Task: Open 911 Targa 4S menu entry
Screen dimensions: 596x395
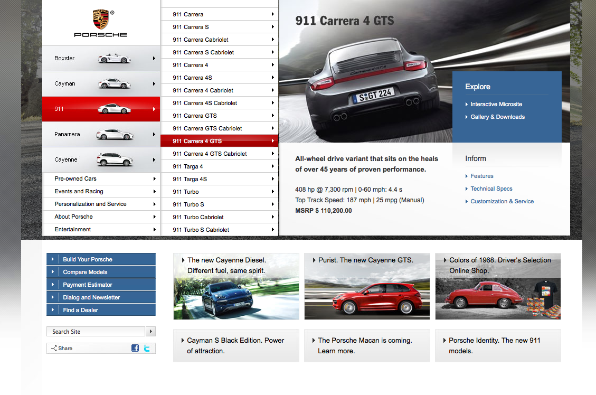Action: pyautogui.click(x=219, y=179)
